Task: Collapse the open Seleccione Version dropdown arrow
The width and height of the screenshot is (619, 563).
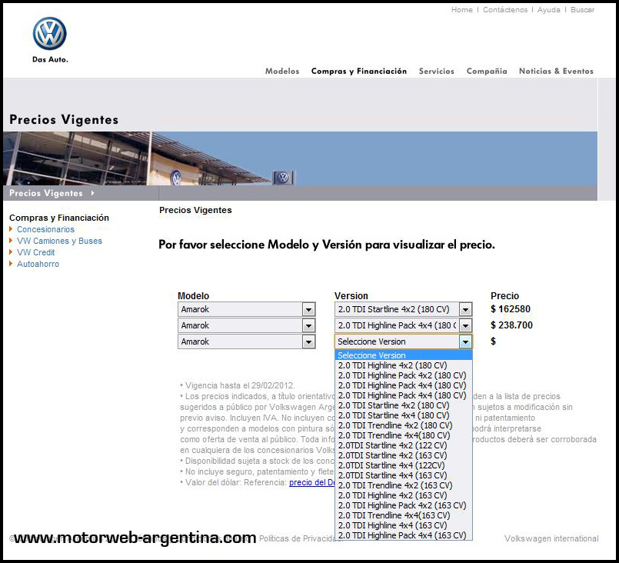Action: 465,342
